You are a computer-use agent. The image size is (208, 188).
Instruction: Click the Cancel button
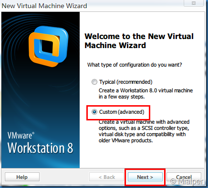point(184,177)
